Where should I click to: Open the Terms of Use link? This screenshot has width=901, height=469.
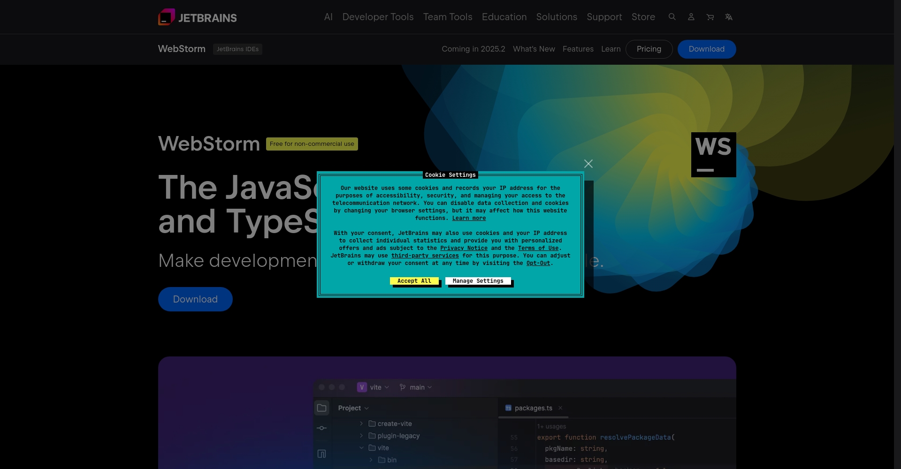click(538, 248)
